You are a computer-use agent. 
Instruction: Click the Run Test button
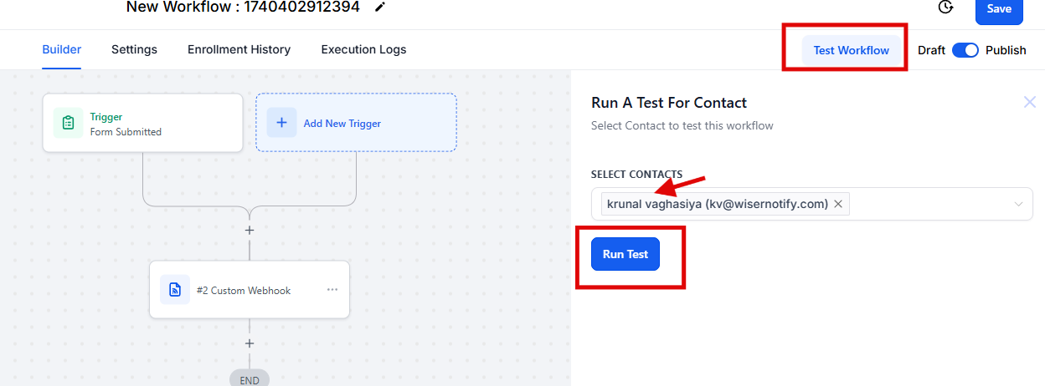pos(625,254)
